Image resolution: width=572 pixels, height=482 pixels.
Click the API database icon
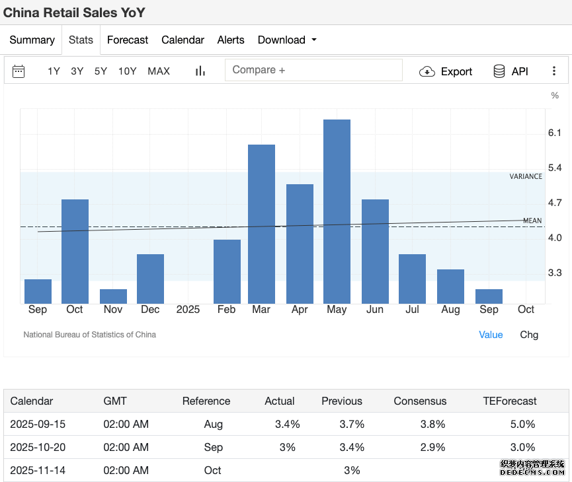click(499, 71)
